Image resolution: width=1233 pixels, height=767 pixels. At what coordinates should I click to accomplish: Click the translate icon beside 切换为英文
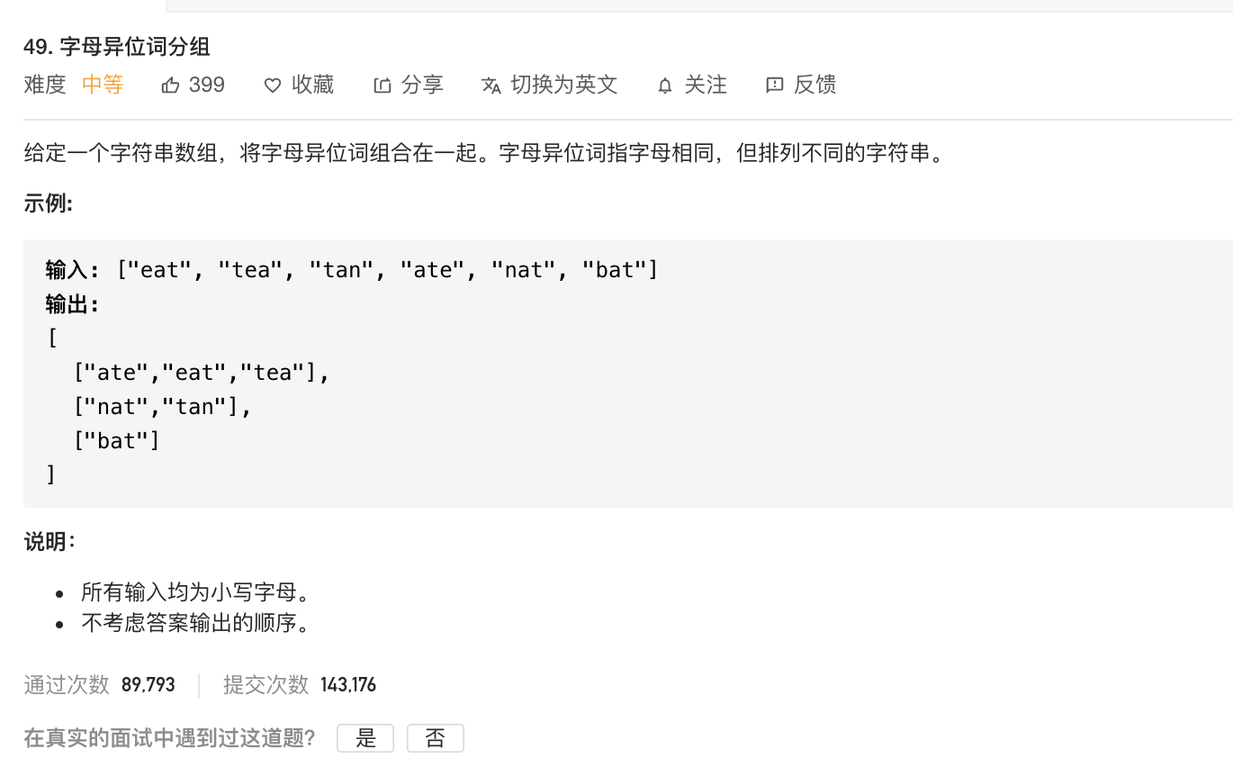click(x=491, y=86)
